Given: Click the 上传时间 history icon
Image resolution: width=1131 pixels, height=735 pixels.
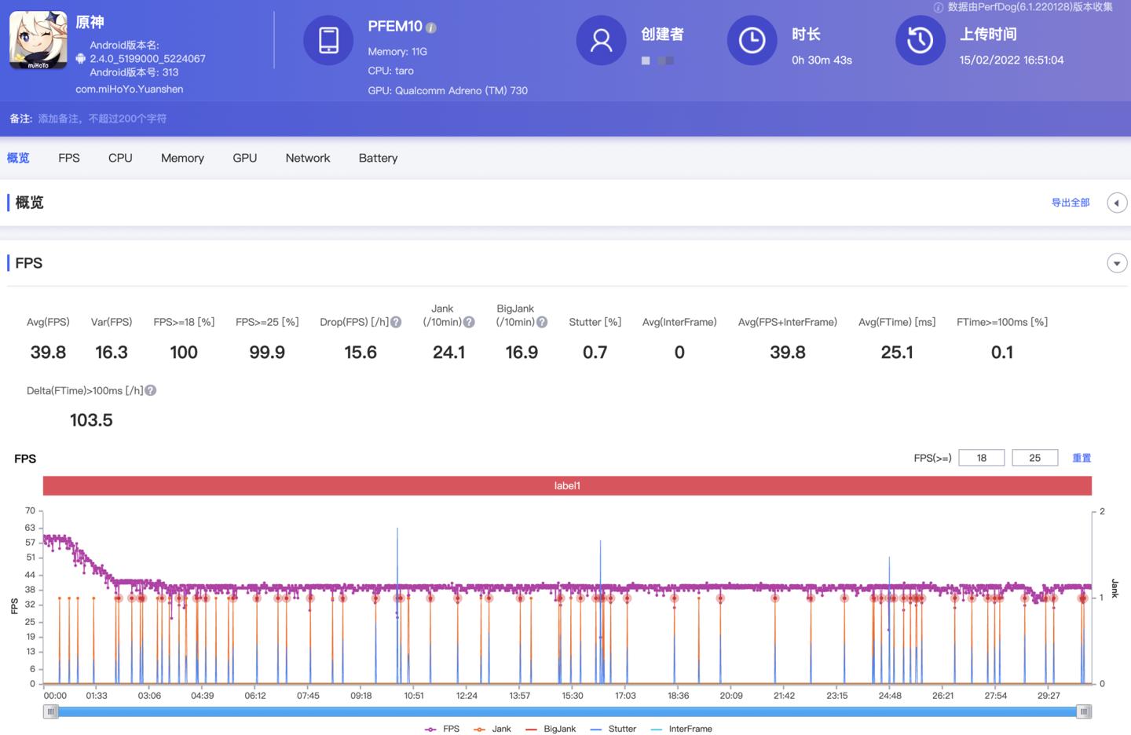Looking at the screenshot, I should (x=920, y=40).
